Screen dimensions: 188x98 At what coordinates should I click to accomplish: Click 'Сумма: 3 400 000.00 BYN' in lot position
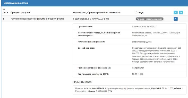[x=100, y=91]
